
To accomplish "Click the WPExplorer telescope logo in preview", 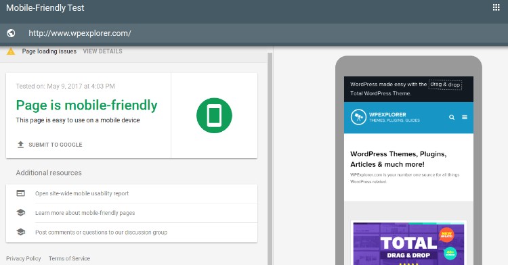I will (358, 117).
